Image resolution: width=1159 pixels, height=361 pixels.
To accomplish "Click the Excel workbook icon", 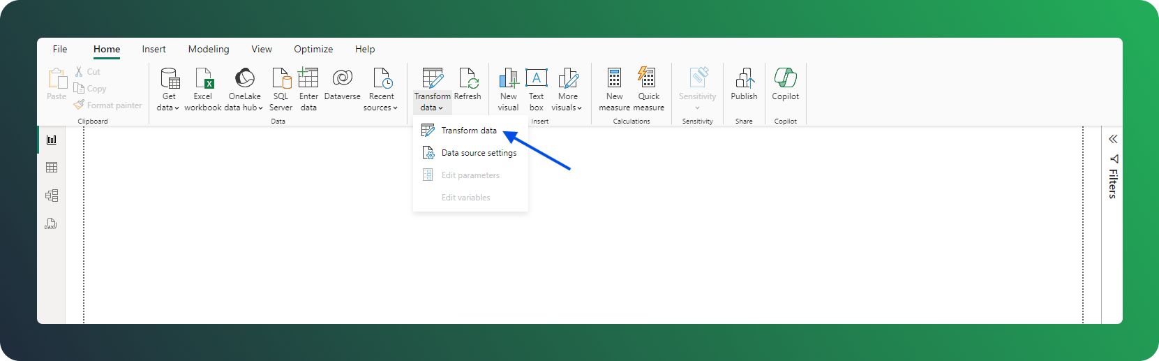I will (x=203, y=78).
